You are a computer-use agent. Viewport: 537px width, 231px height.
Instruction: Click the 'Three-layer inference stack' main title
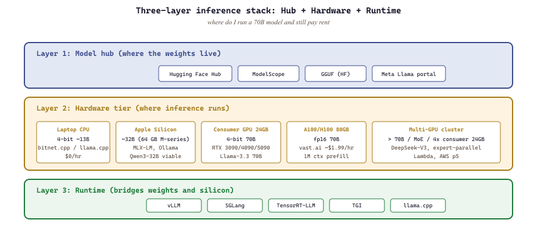(x=268, y=10)
